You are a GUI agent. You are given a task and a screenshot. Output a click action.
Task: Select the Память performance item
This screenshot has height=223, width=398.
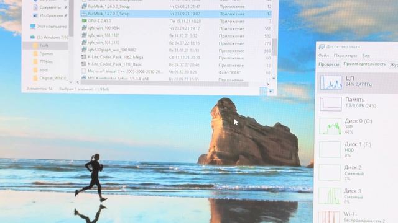[x=358, y=103]
